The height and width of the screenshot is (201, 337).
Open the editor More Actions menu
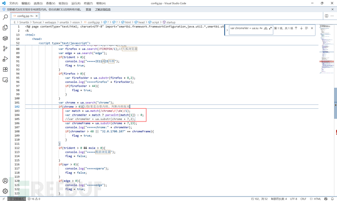(x=332, y=16)
